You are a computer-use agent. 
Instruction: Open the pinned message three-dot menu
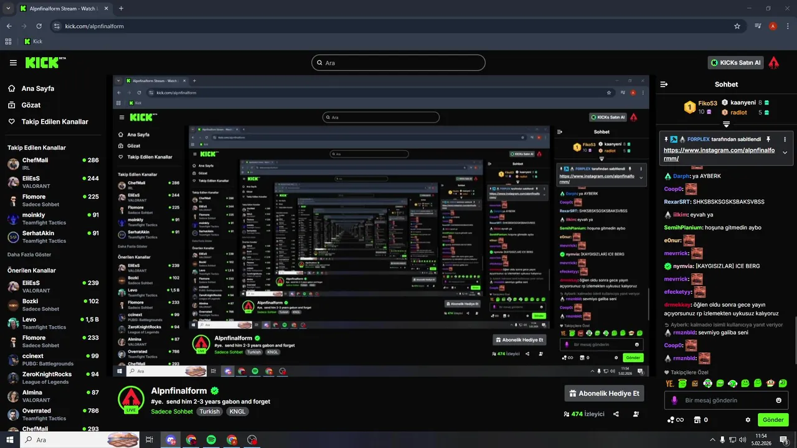(x=785, y=139)
